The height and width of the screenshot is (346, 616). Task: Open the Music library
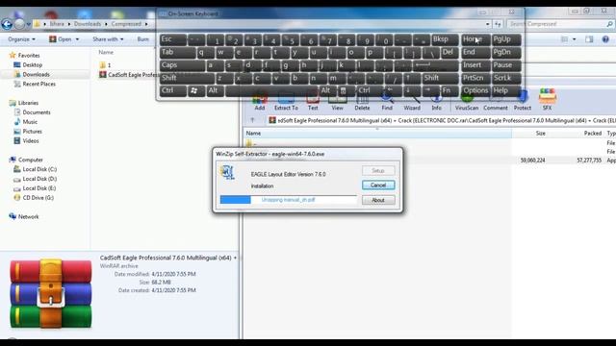tap(30, 122)
